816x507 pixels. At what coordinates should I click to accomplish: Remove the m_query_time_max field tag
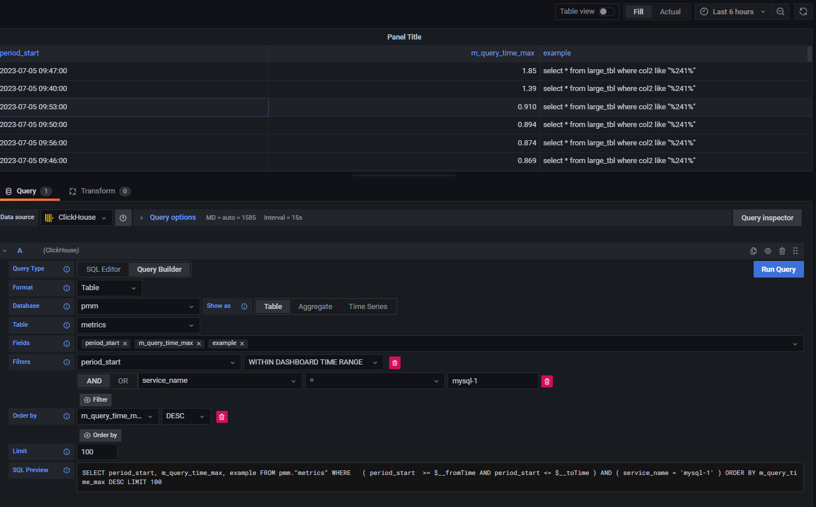[x=199, y=344]
